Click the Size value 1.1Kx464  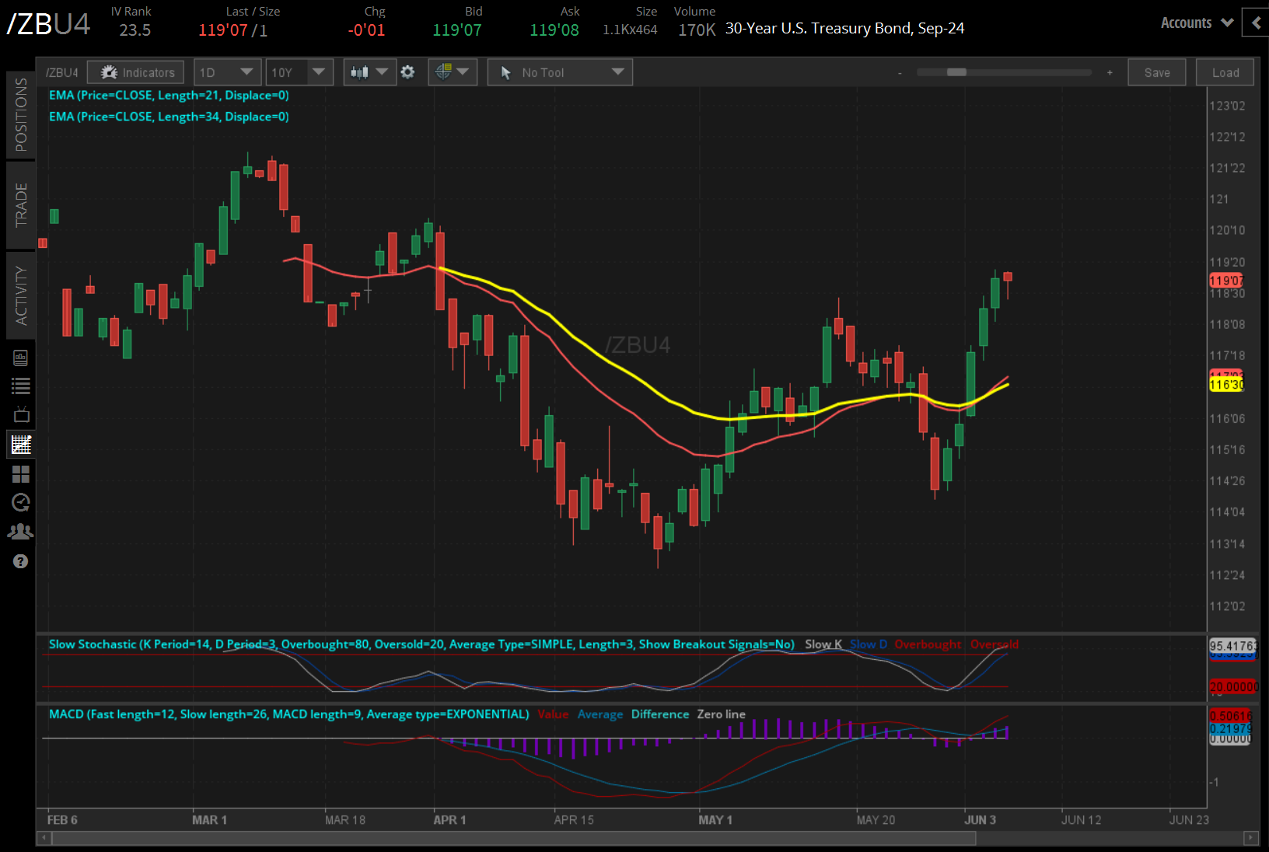click(x=630, y=30)
